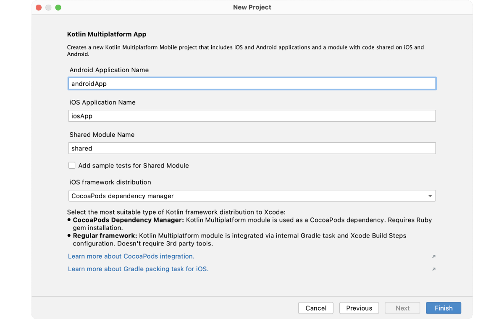Click the external-link arrow beside Gradle packing task
504x319 pixels.
pos(434,269)
